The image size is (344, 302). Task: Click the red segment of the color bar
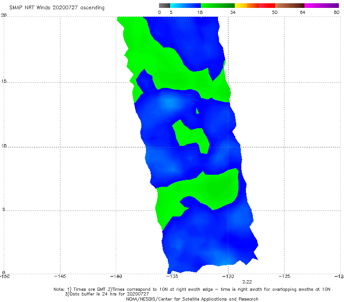[267, 6]
